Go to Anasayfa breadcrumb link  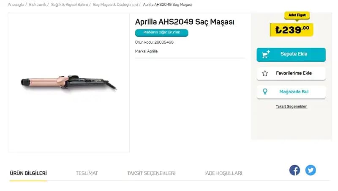(16, 5)
